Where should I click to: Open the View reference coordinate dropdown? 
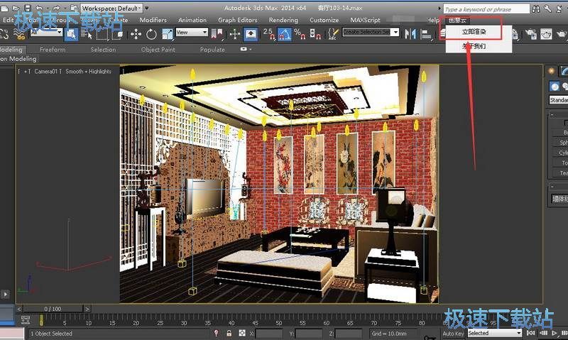pos(192,33)
